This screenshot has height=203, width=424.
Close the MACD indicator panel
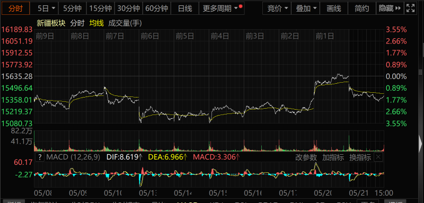[x=378, y=157]
